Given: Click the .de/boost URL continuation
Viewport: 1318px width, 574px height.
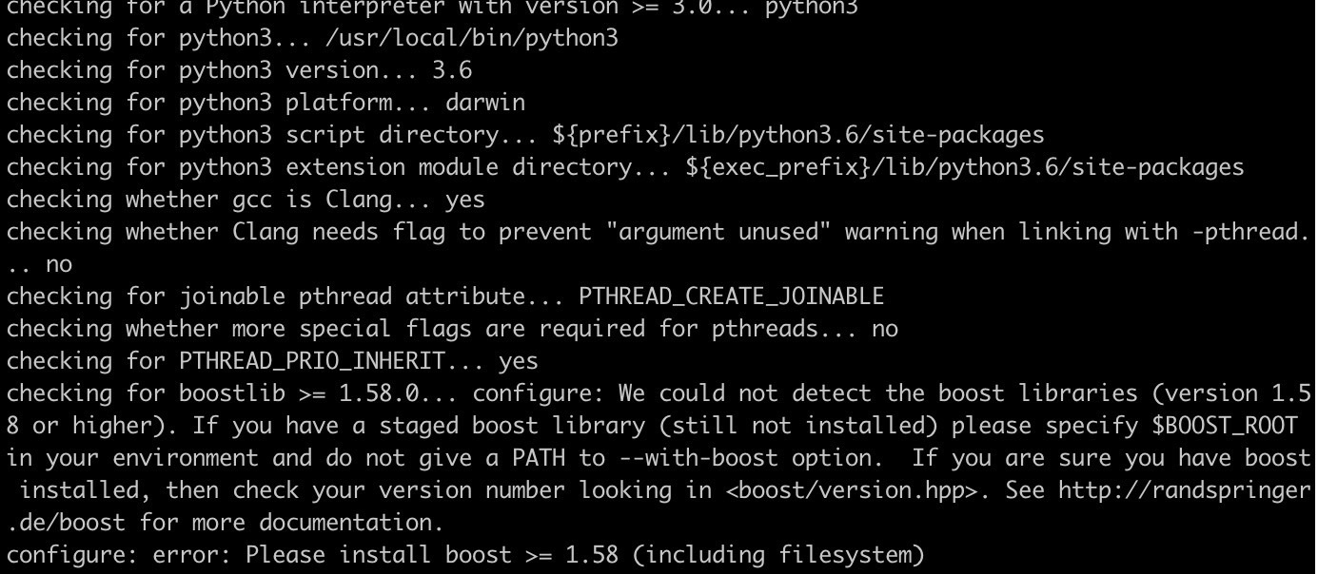Looking at the screenshot, I should click(x=66, y=523).
